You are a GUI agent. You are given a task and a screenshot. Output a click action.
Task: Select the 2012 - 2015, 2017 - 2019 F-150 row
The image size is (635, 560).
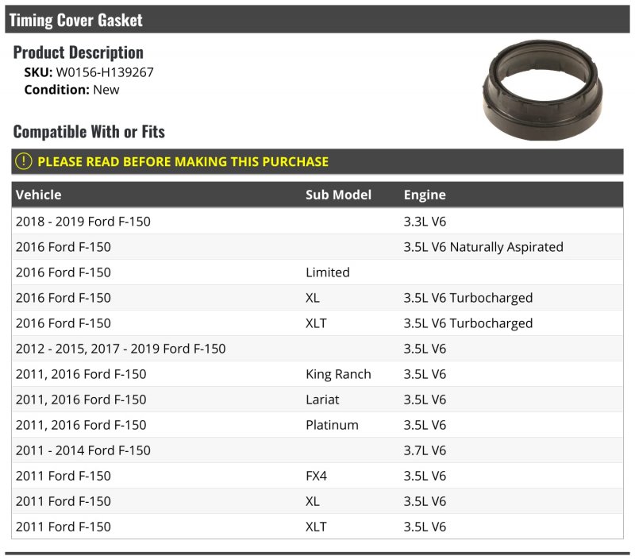click(x=317, y=349)
